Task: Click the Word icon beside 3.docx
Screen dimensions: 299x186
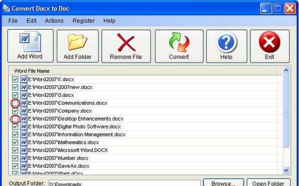Action: 23,95
